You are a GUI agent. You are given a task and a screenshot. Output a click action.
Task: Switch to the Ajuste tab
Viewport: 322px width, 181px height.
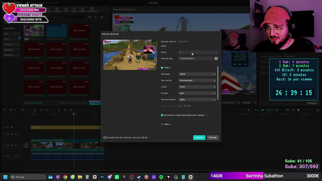tap(74, 10)
